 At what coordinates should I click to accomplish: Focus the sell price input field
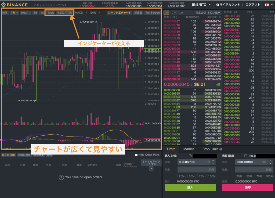click(x=254, y=162)
